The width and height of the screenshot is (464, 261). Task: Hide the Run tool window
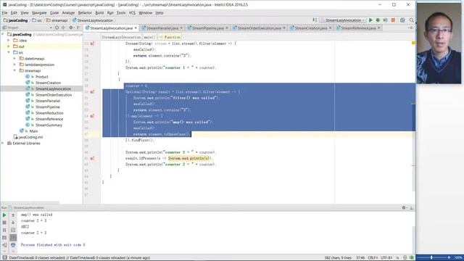411,208
